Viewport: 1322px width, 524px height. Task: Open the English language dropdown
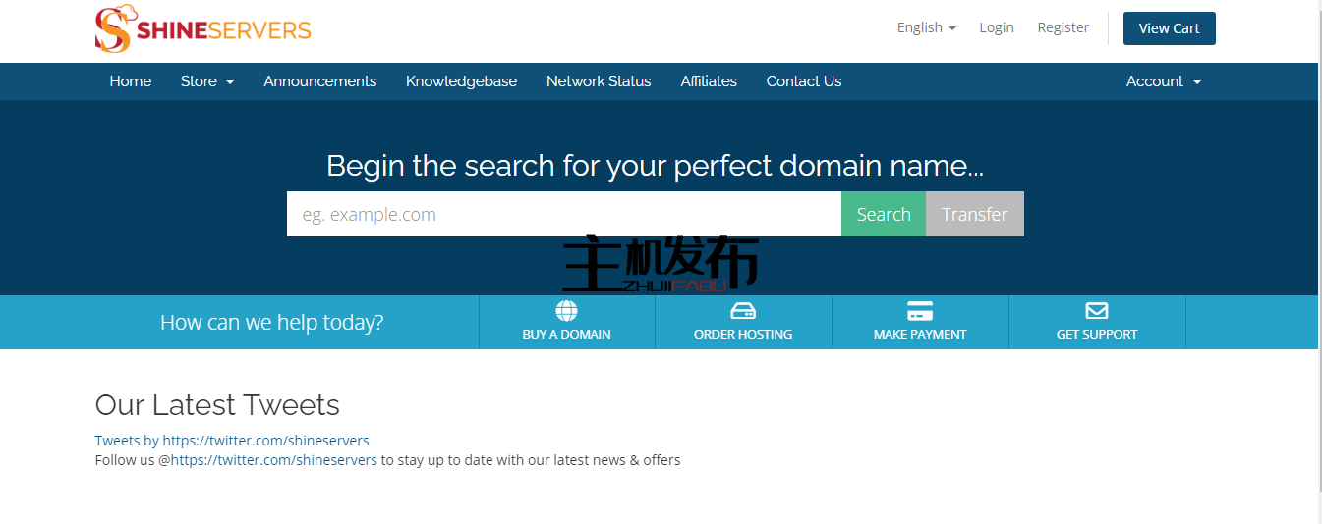click(926, 27)
